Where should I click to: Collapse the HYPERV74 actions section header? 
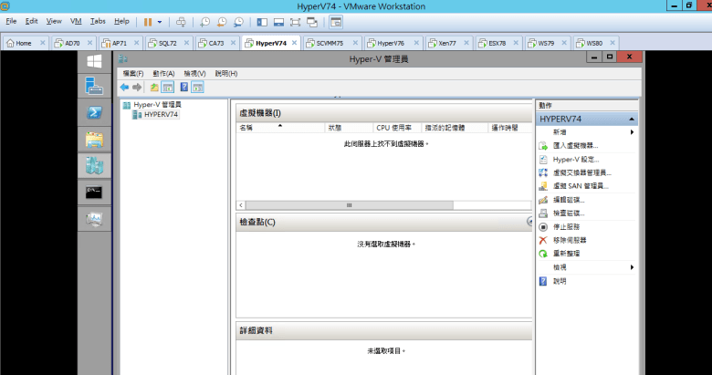tap(630, 120)
